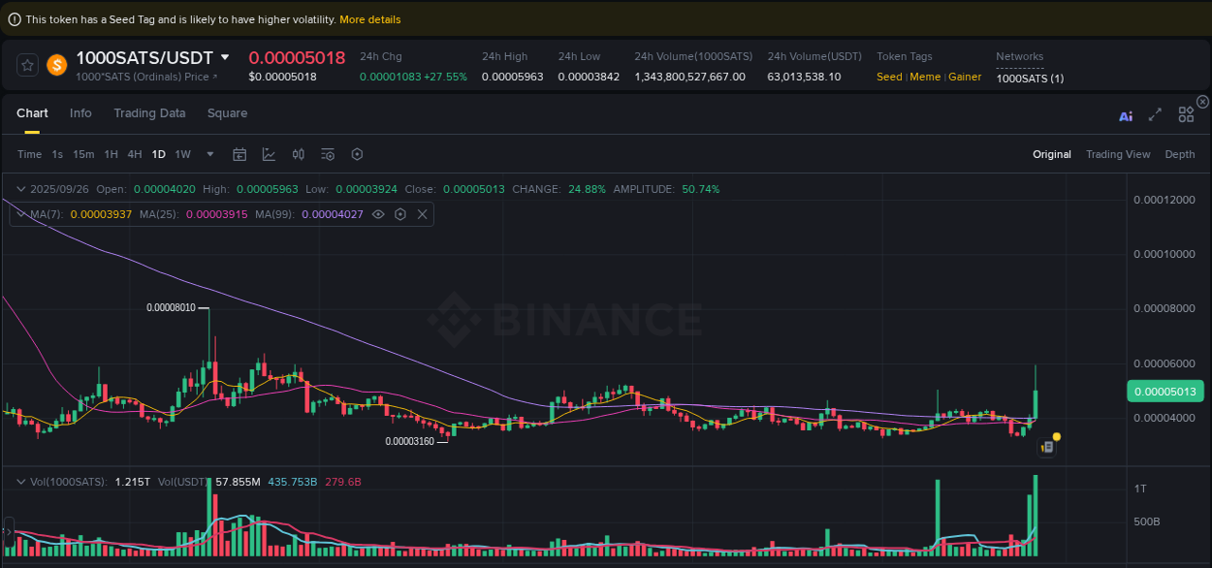1212x568 pixels.
Task: Open the chart style selector icon
Action: click(269, 154)
